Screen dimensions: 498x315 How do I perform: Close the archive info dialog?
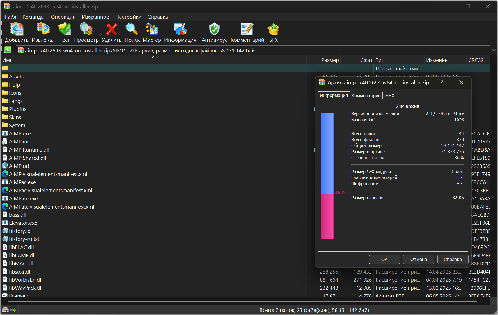point(461,82)
